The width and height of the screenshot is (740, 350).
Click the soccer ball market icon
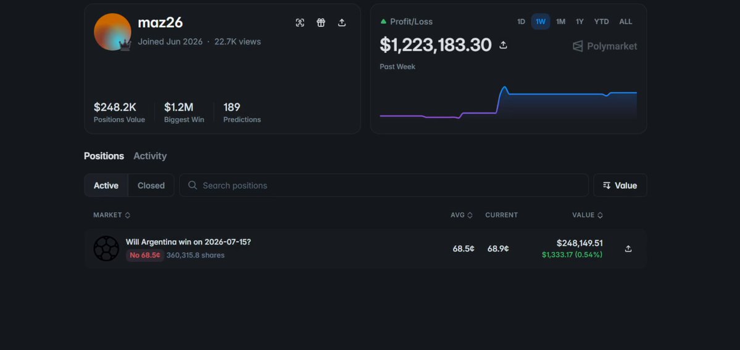[x=106, y=248]
